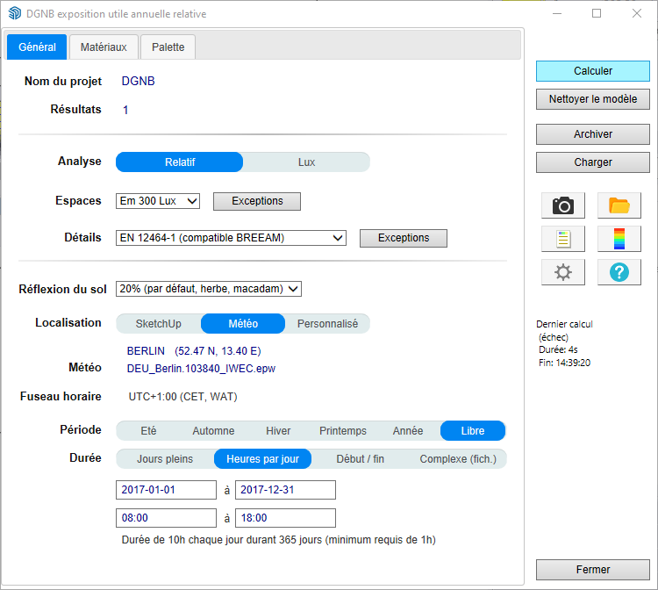Viewport: 658px width, 590px height.
Task: Click Exceptions button beside Détails
Action: [404, 238]
